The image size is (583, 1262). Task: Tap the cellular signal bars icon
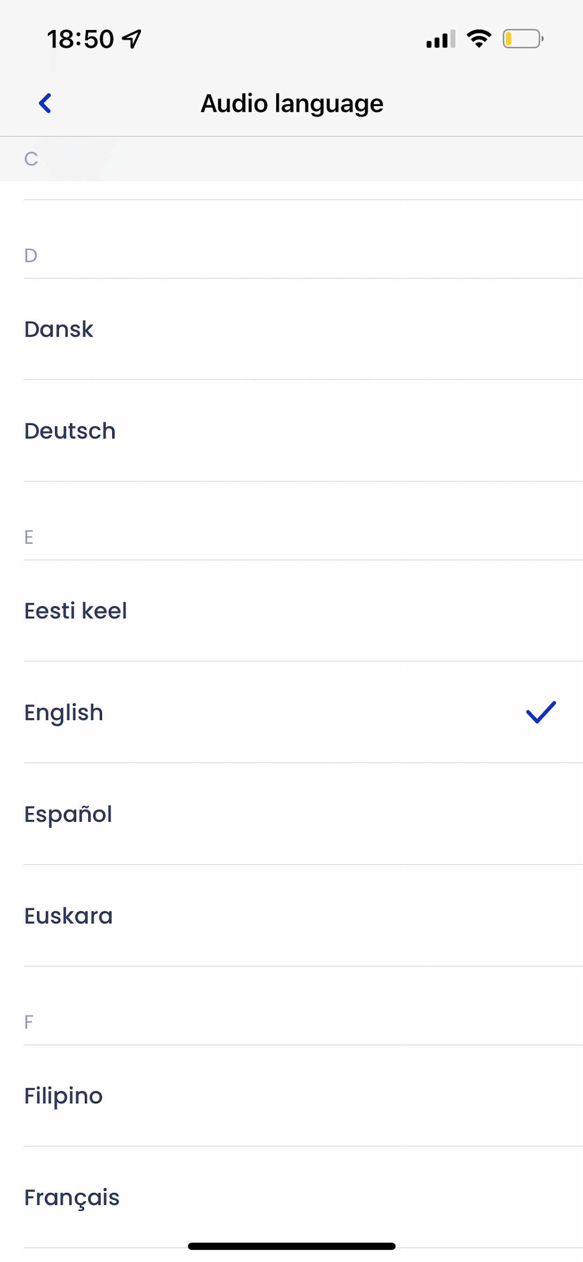(440, 39)
